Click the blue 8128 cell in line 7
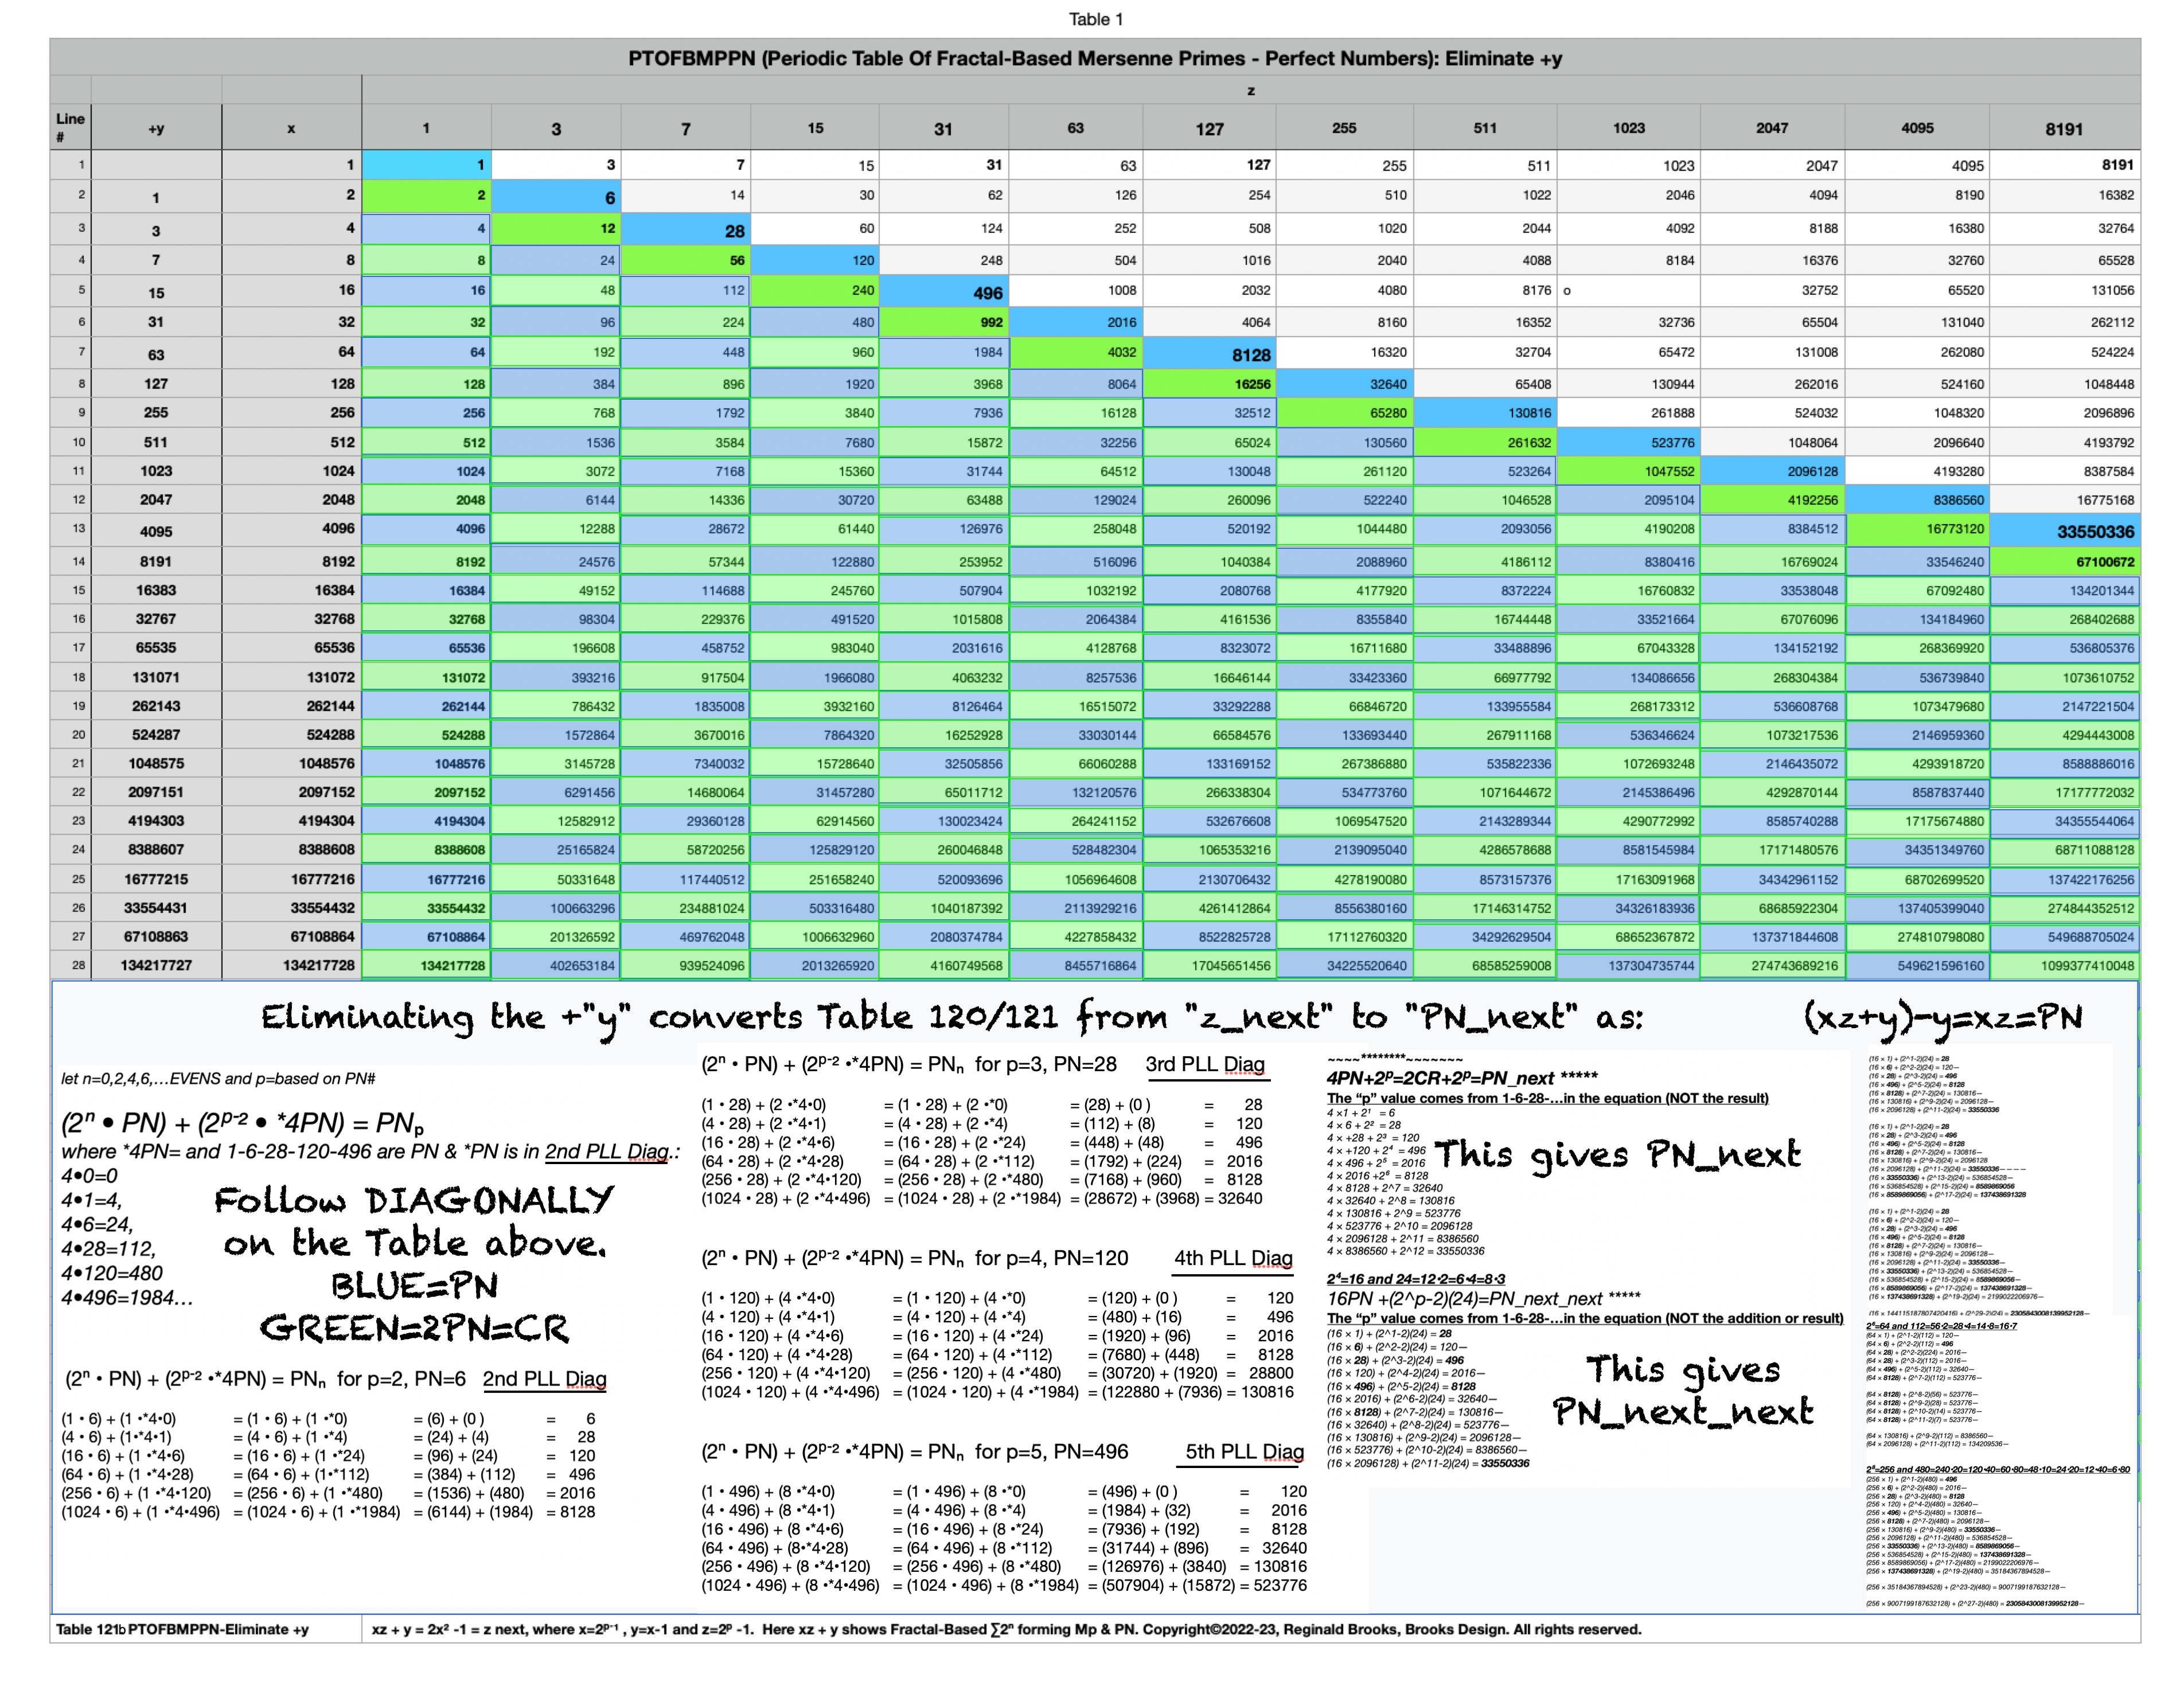The image size is (2184, 1702). [1210, 354]
